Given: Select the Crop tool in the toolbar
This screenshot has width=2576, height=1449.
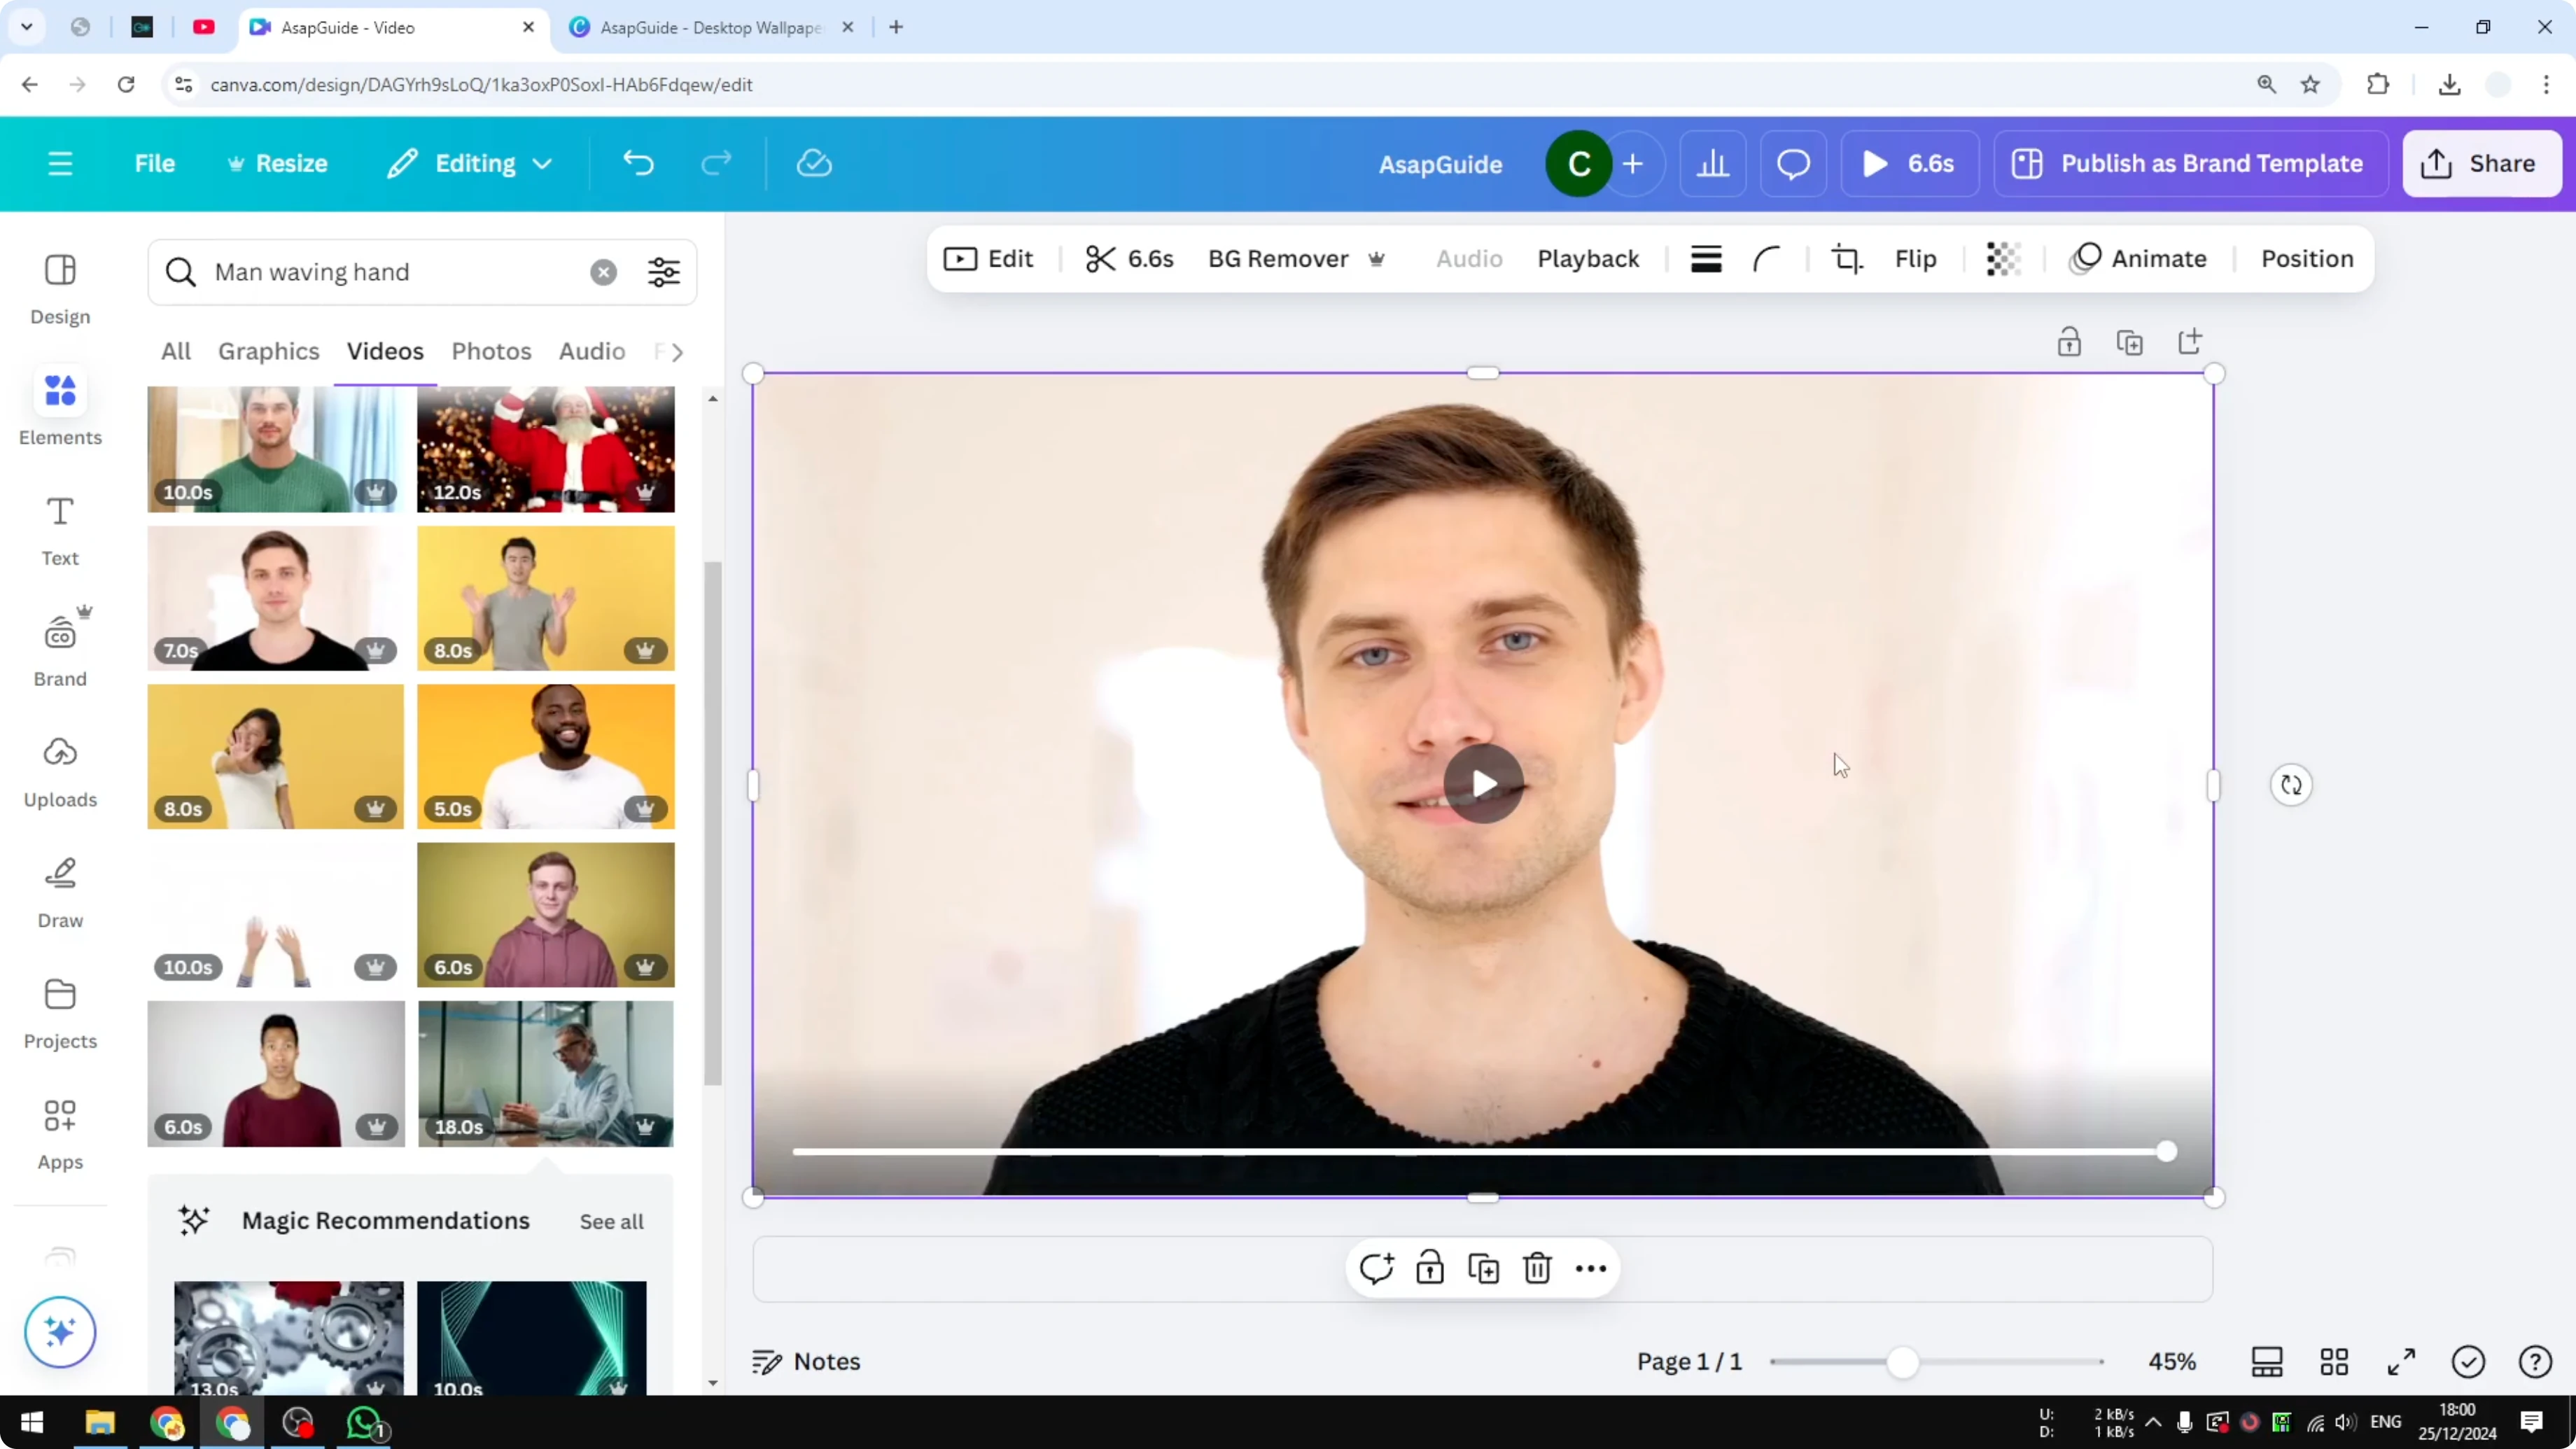Looking at the screenshot, I should coord(1846,258).
